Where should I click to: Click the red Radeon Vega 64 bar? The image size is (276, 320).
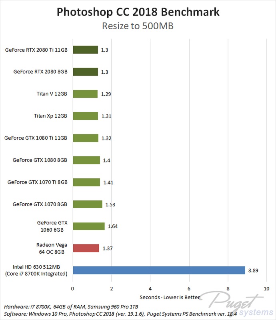[86, 248]
